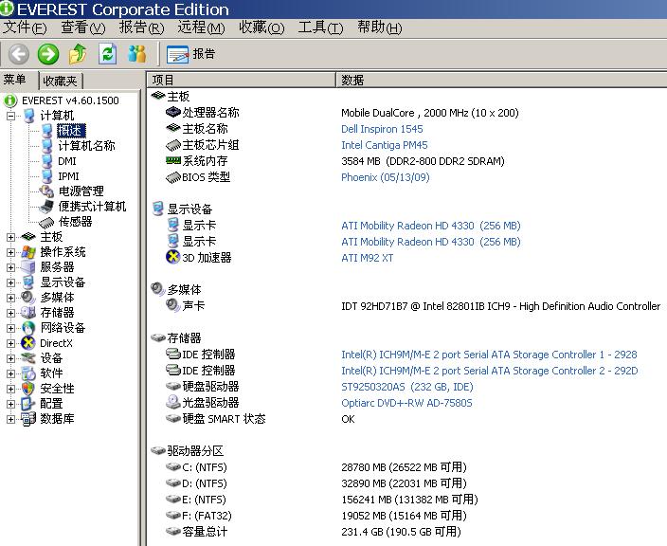Open Optiarc DVD+-RW AD-7580S link
667x546 pixels.
click(x=406, y=403)
